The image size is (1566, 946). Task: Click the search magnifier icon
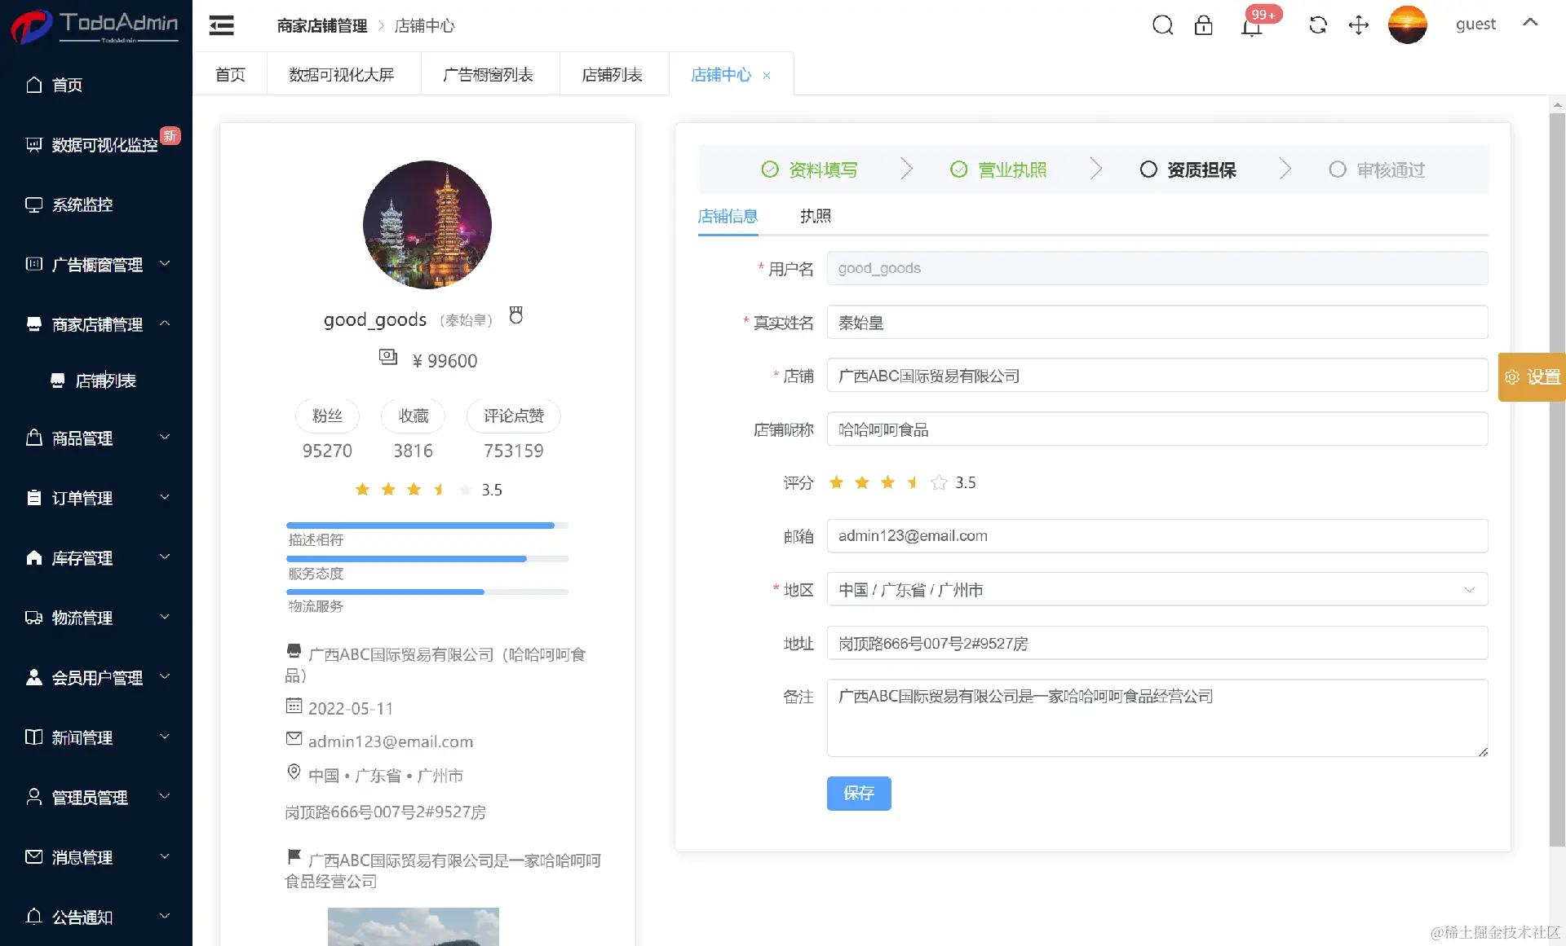[x=1162, y=25]
